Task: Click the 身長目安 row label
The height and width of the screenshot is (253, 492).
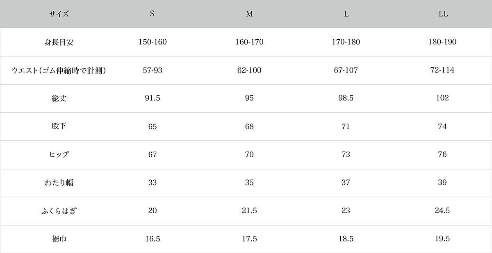Action: point(60,42)
